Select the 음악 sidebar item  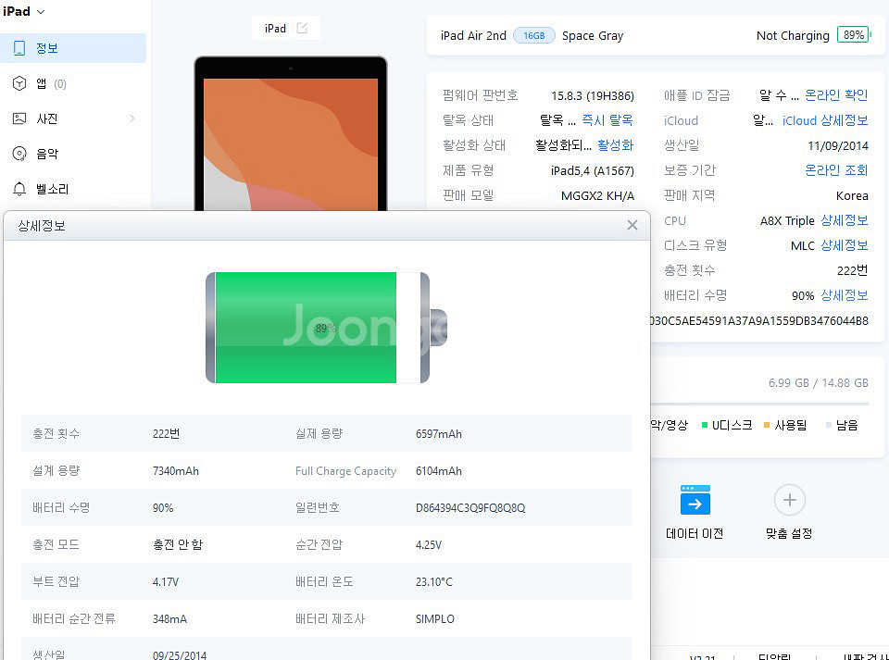(x=46, y=154)
